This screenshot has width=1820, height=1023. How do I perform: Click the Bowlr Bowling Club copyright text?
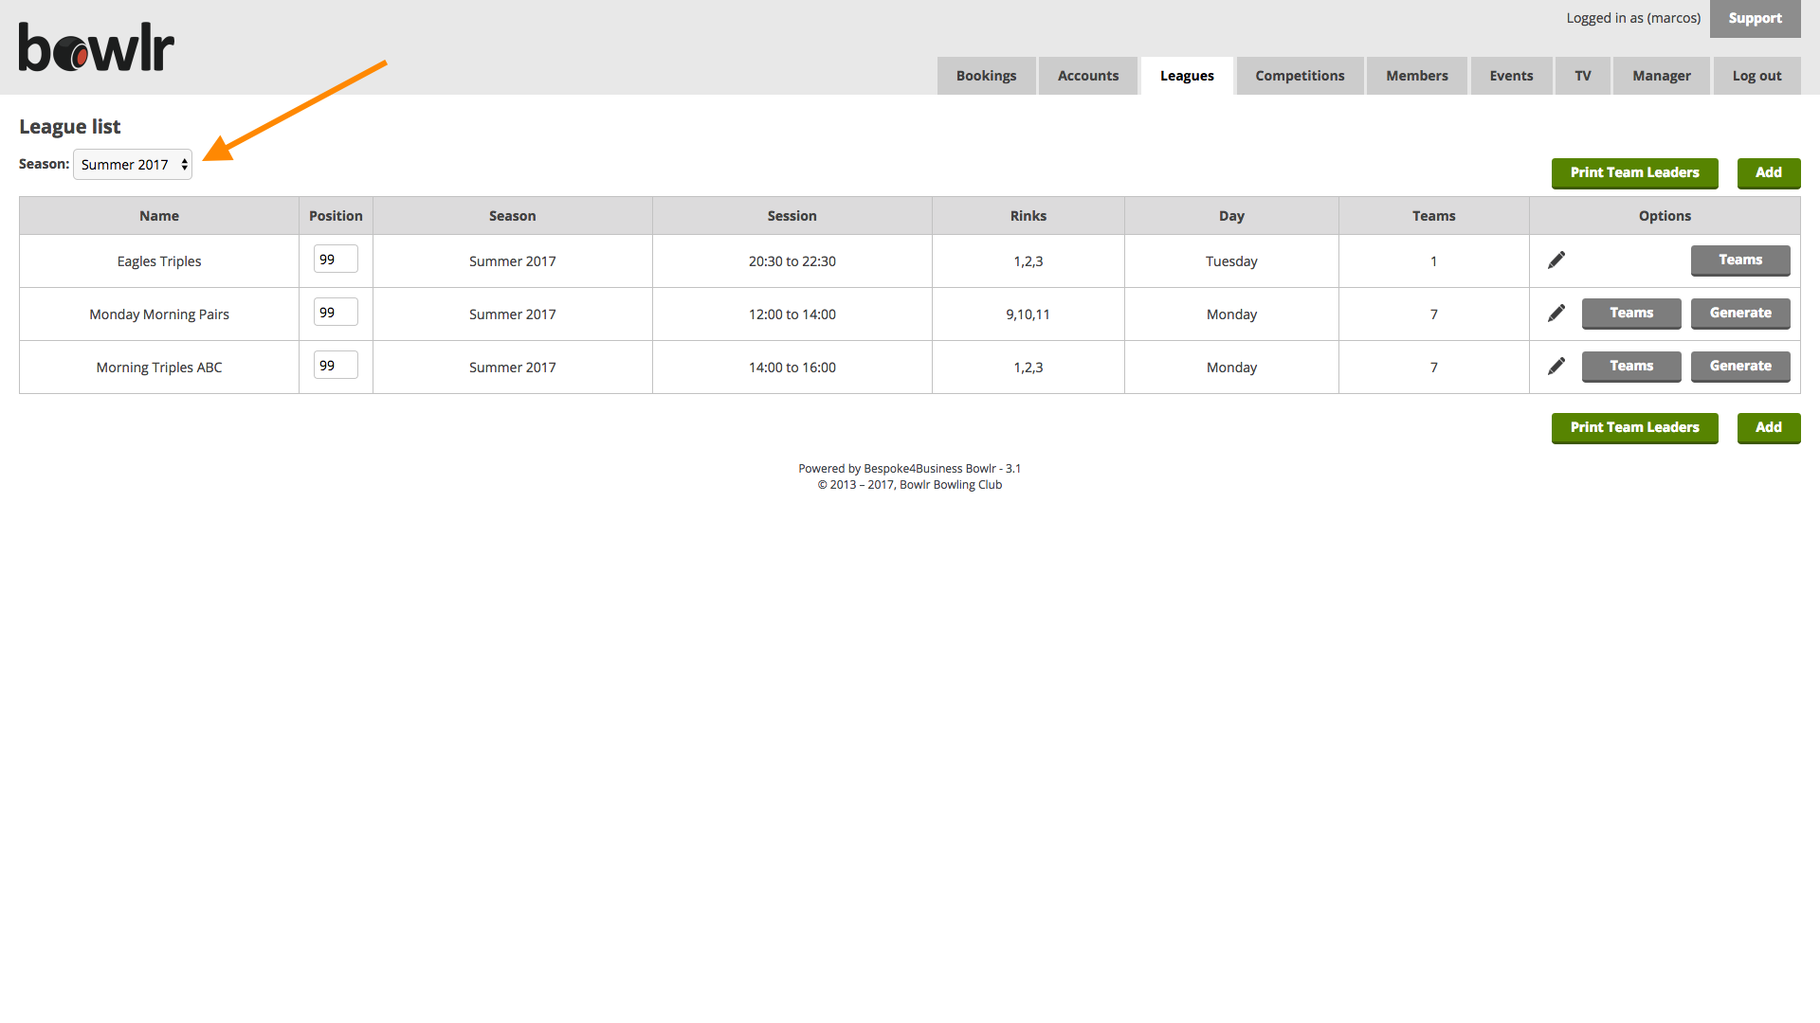pyautogui.click(x=910, y=484)
